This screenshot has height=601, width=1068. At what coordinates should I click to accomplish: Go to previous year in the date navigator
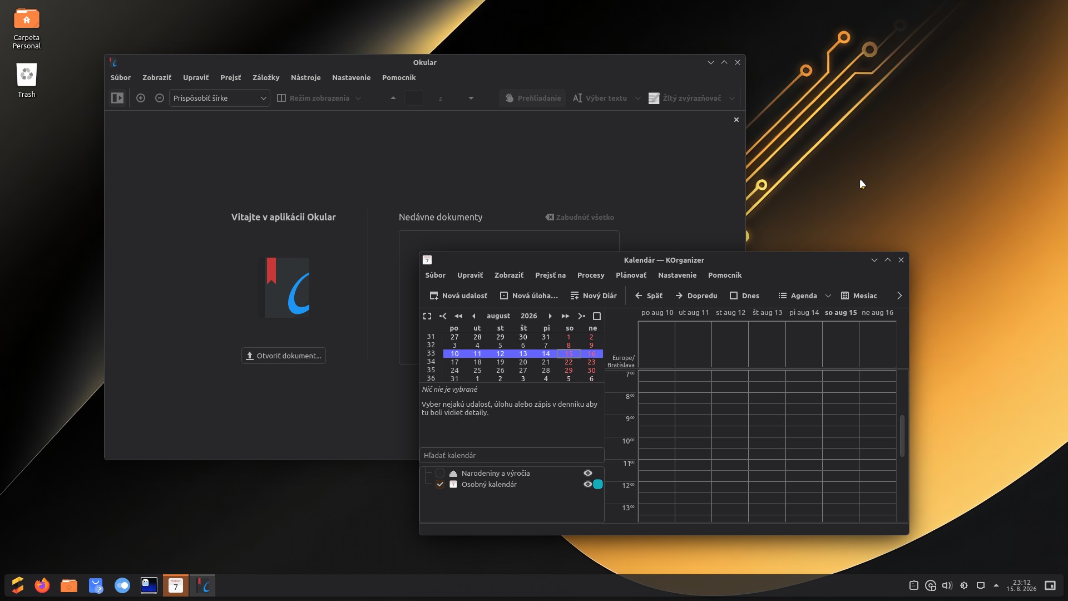[458, 316]
